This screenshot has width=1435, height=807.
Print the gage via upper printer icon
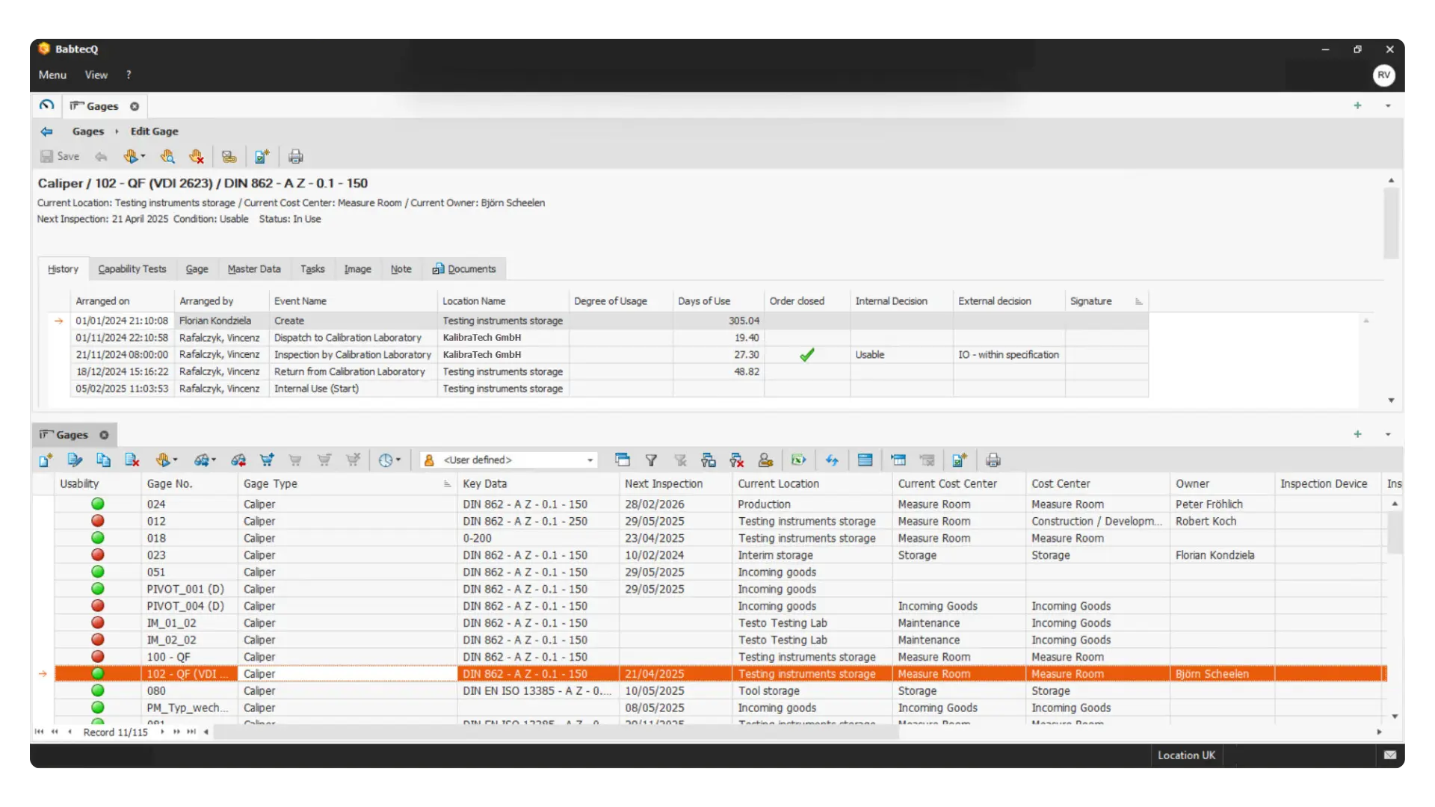click(x=296, y=156)
